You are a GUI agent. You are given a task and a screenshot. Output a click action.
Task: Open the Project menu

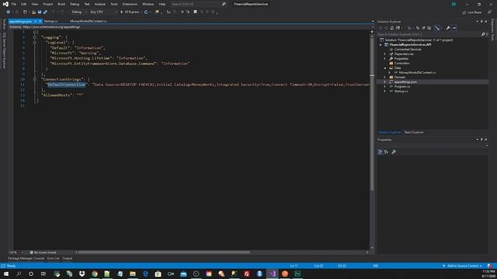point(48,4)
